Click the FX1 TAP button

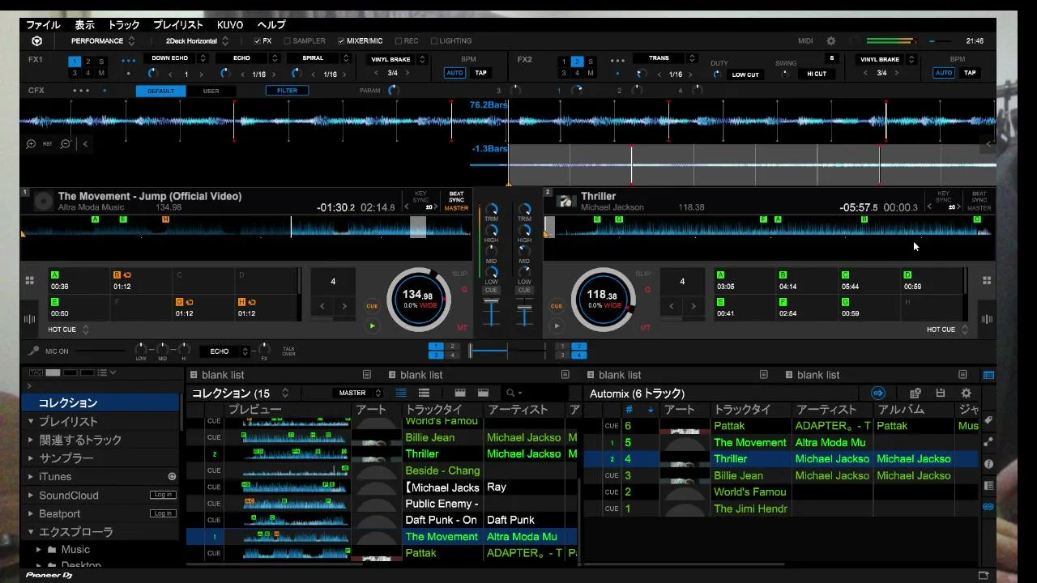click(481, 73)
